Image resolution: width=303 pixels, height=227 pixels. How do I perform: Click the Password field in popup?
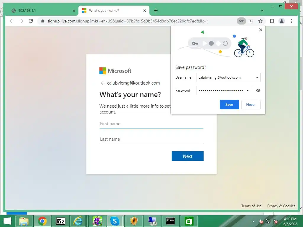pos(224,90)
